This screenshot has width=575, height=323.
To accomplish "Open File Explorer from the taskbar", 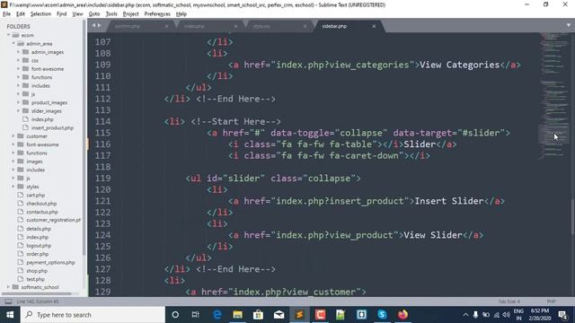I will pos(237,315).
